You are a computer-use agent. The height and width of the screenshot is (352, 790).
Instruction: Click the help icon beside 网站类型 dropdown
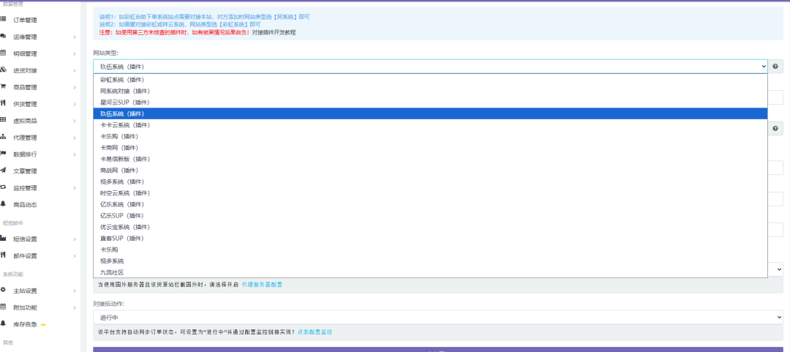tap(775, 67)
